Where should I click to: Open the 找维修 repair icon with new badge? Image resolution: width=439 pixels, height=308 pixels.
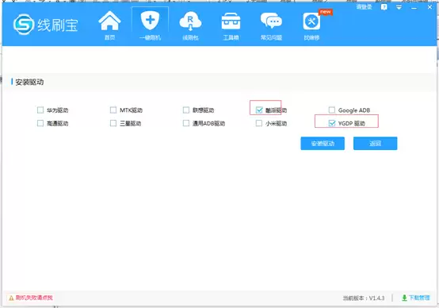[311, 21]
